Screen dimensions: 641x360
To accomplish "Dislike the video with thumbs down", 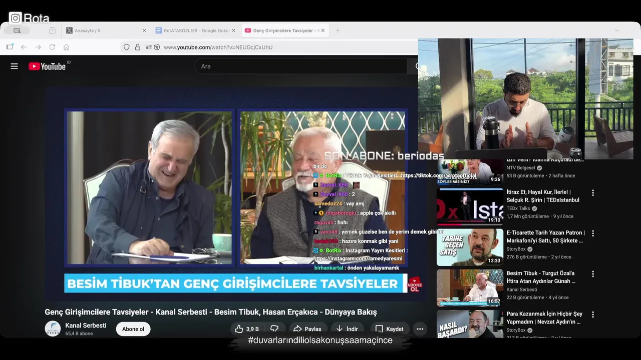I will coord(274,329).
